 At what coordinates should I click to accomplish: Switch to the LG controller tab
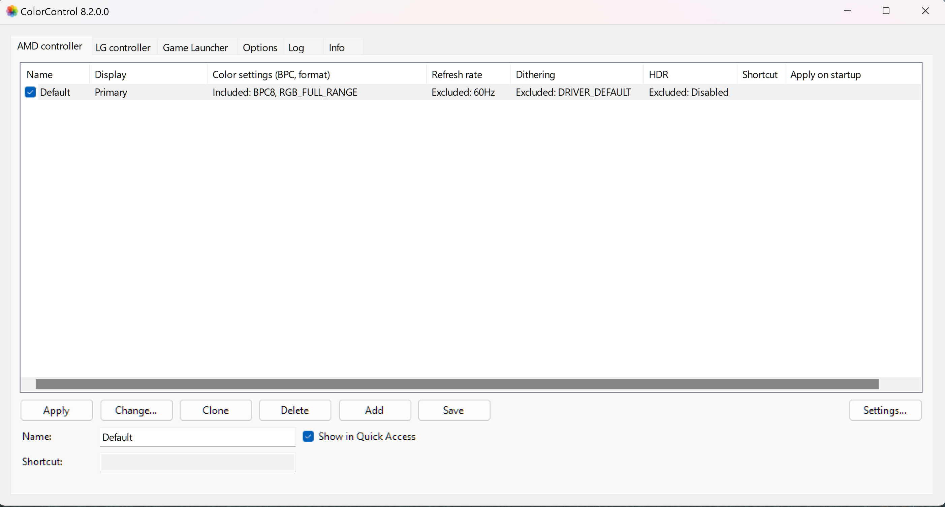pyautogui.click(x=123, y=47)
